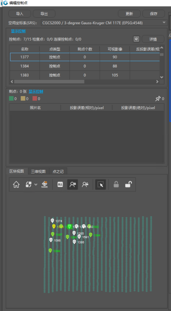Image resolution: width=171 pixels, height=311 pixels.
Task: Click the green swatch with count 0
Action: (x=11, y=98)
